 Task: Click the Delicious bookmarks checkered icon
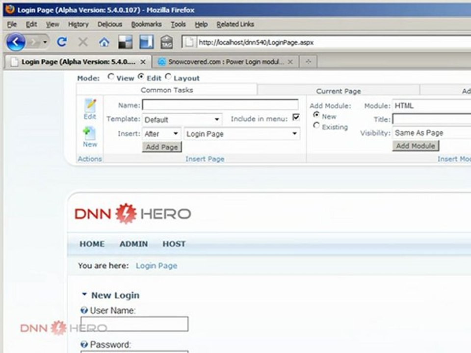coord(125,42)
